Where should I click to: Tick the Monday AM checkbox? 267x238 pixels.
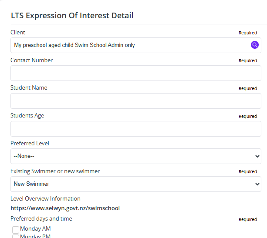coord(16,230)
